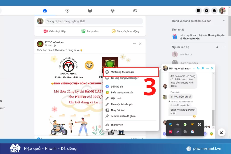Click the status input Giang ơi, bạn đang nghĩ gì thế
This screenshot has height=154, width=231.
92,21
